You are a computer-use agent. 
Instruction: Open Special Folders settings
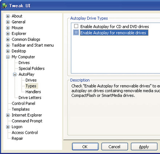coord(31,69)
